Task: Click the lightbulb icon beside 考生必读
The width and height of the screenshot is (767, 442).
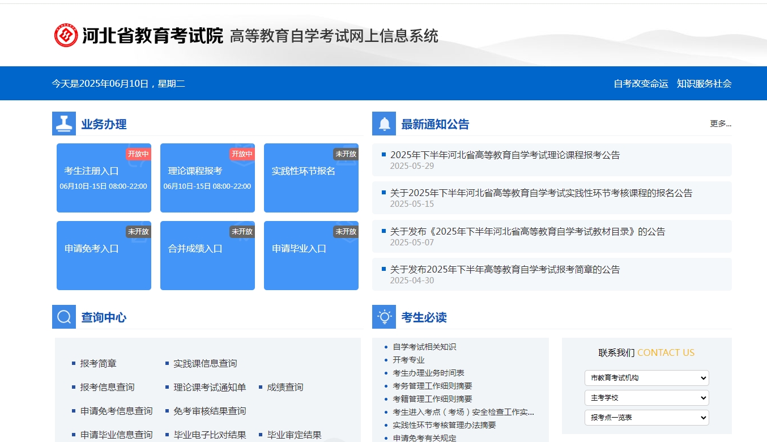Action: click(384, 317)
